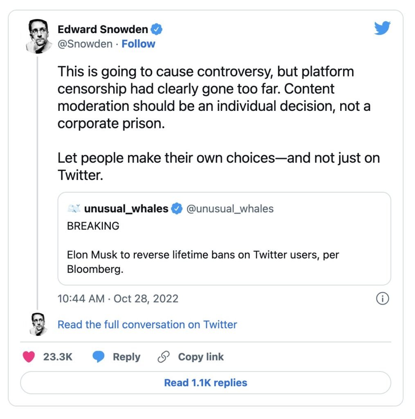Viewport: 415px width, 419px height.
Task: Click the Copy link label
Action: (201, 357)
